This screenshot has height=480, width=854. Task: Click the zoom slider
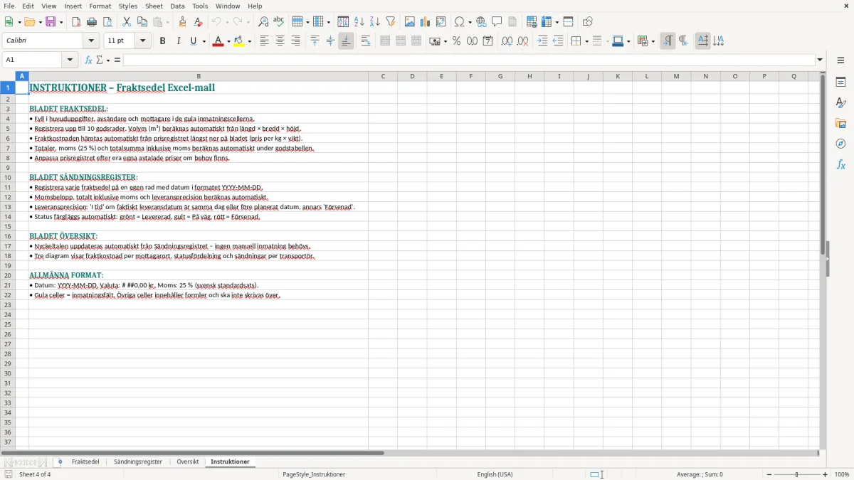click(796, 474)
